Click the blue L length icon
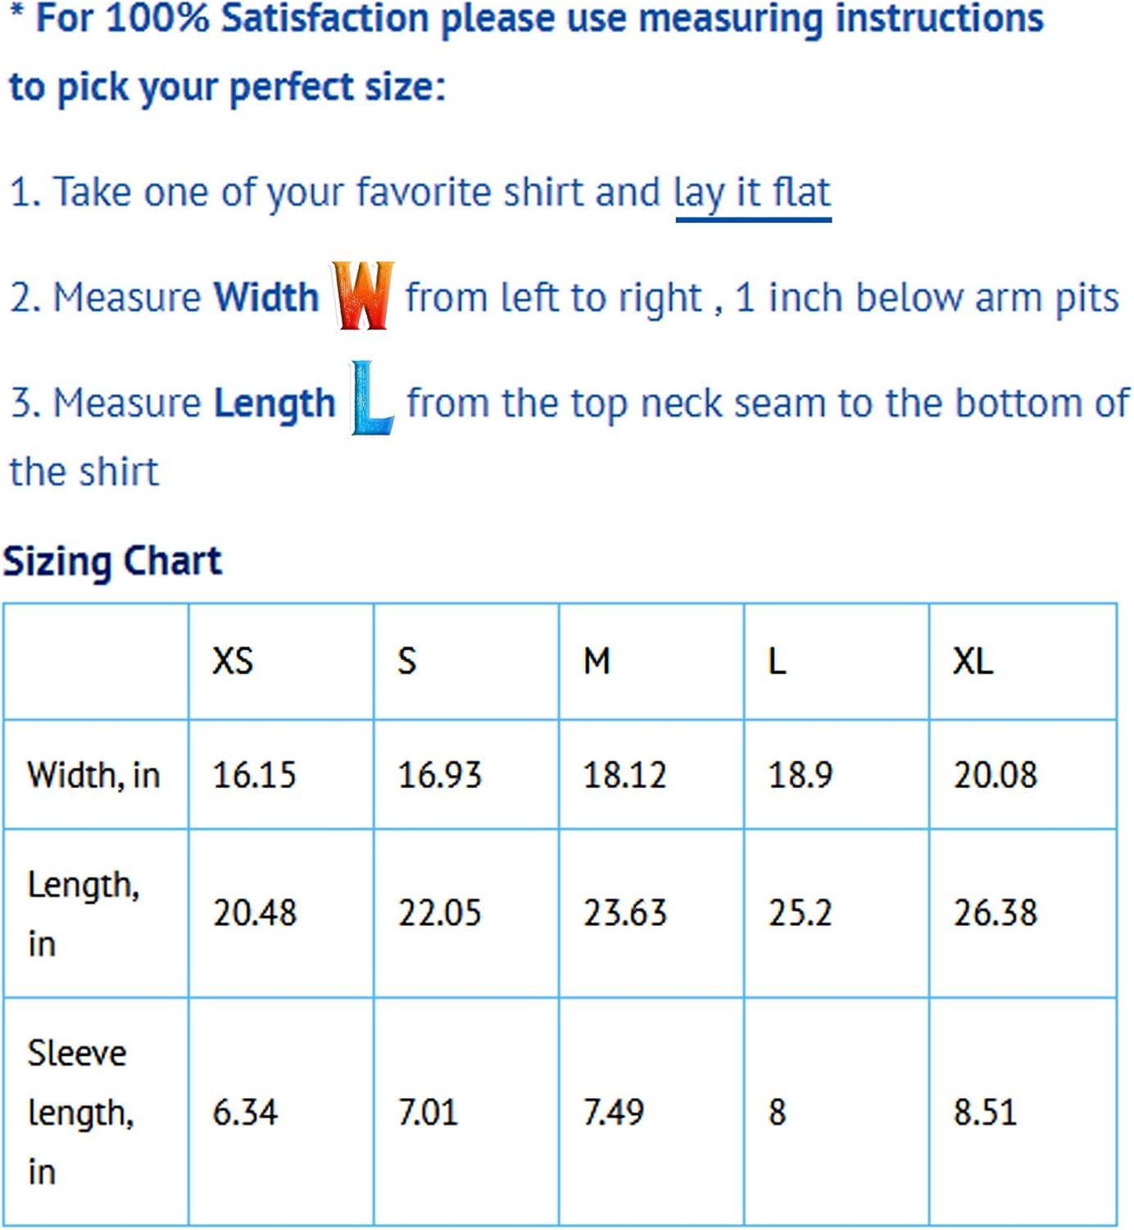The image size is (1134, 1230). 372,399
